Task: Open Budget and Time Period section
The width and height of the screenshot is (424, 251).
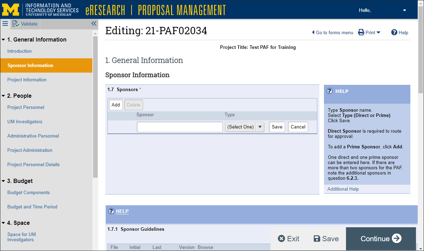Action: pos(32,207)
